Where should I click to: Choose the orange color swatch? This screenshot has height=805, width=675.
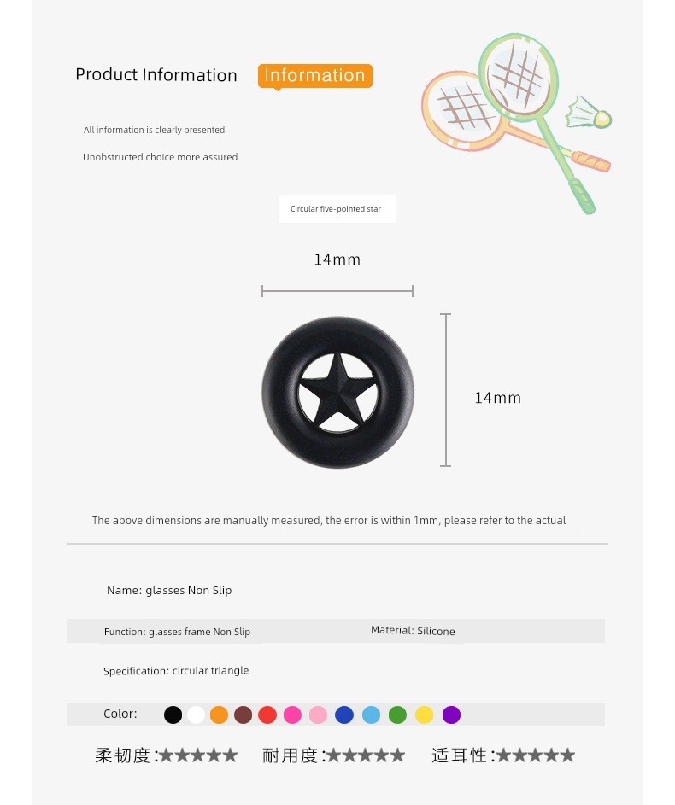coord(219,715)
